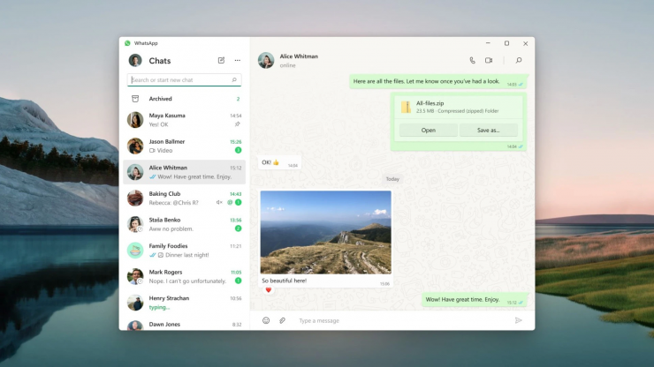Open Alice Whitman's contact info header
Viewport: 654px width, 367px height.
pos(299,60)
